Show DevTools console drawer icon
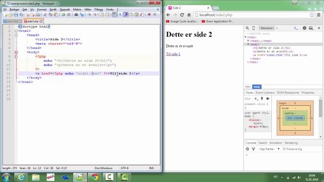The height and width of the screenshot is (182, 324). click(296, 28)
